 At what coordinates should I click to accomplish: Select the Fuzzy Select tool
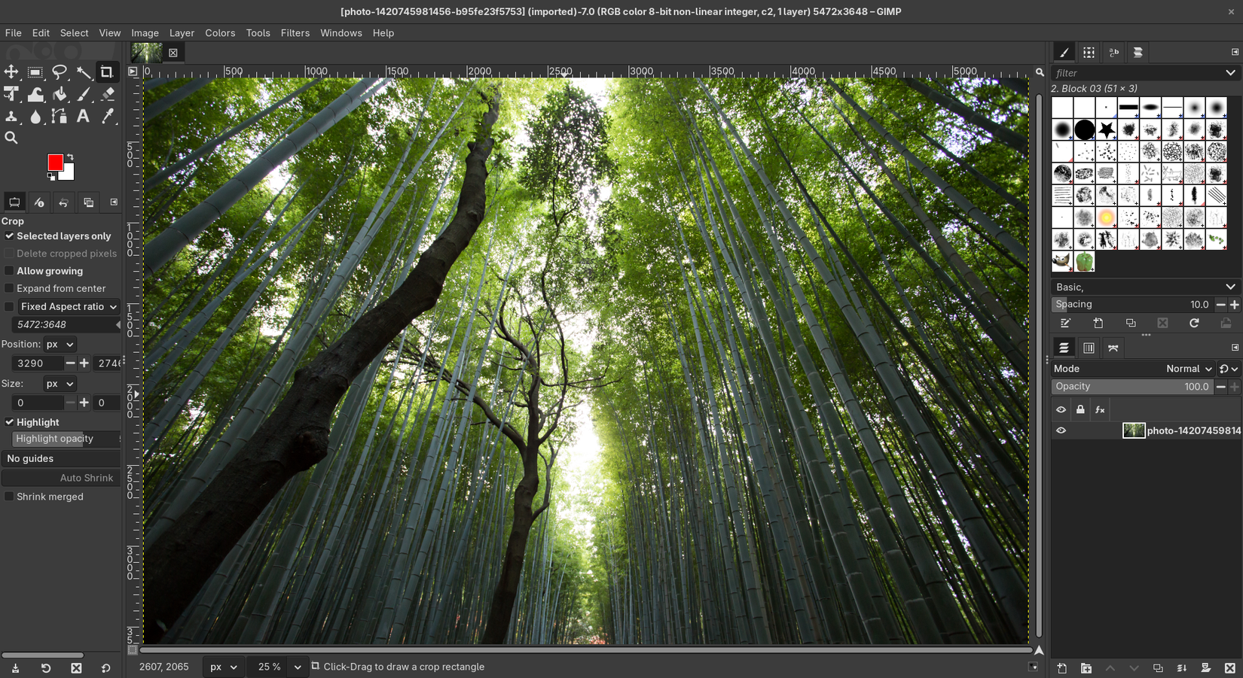click(x=84, y=72)
